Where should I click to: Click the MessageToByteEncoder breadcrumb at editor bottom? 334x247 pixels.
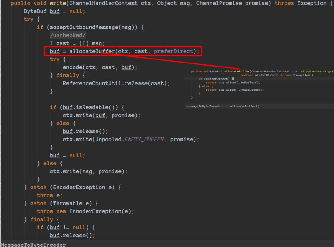point(34,245)
